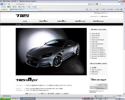Open the 表示 (View) menu
The width and height of the screenshot is (125, 100).
(x=14, y=7)
